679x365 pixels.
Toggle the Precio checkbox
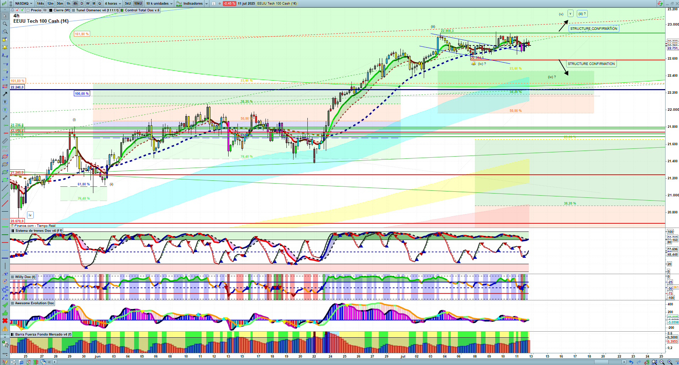pos(28,10)
